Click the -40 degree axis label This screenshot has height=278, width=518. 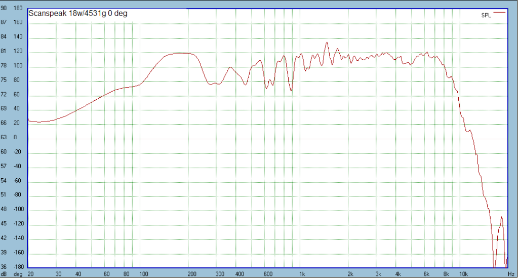(17, 166)
